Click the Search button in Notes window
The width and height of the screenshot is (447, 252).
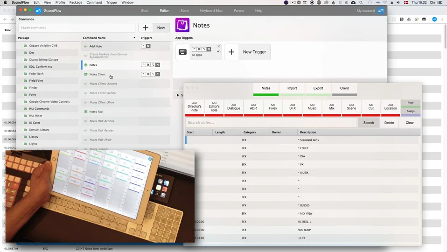[x=368, y=123]
